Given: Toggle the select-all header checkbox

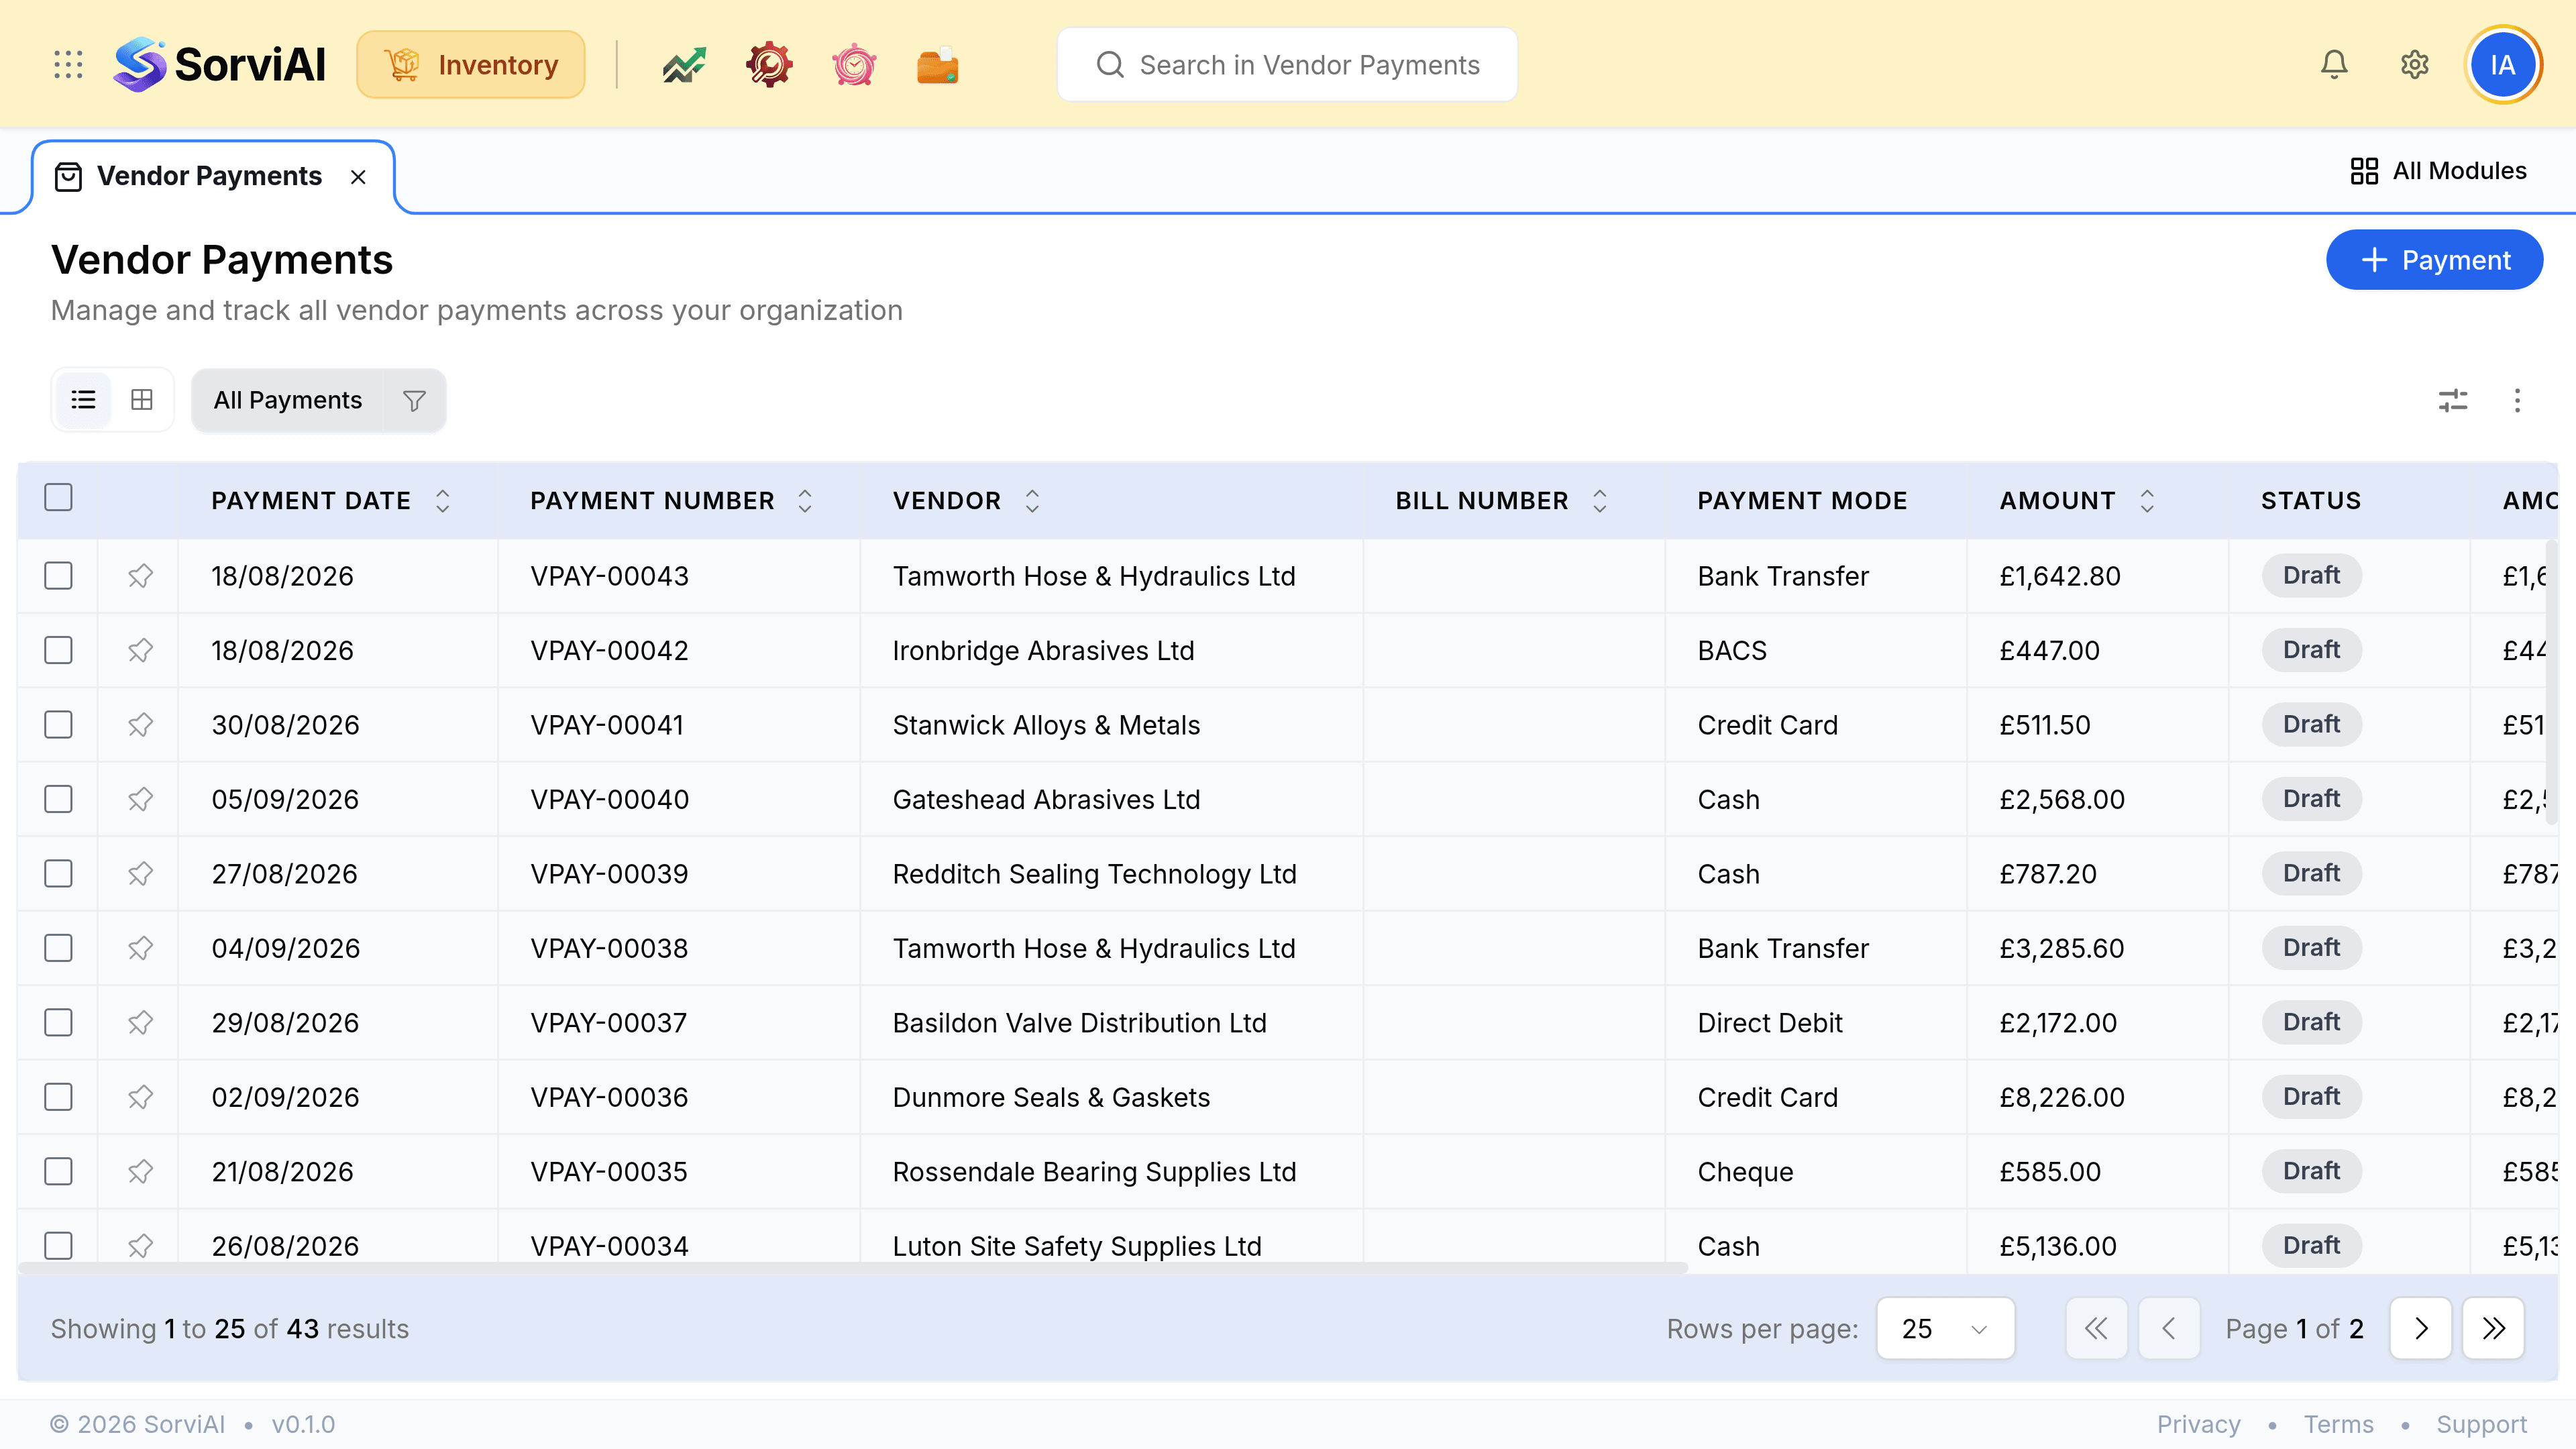Looking at the screenshot, I should [59, 497].
